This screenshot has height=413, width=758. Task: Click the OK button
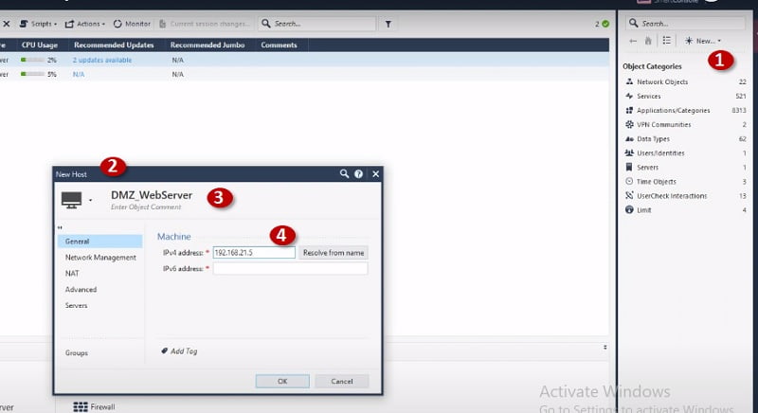point(282,381)
